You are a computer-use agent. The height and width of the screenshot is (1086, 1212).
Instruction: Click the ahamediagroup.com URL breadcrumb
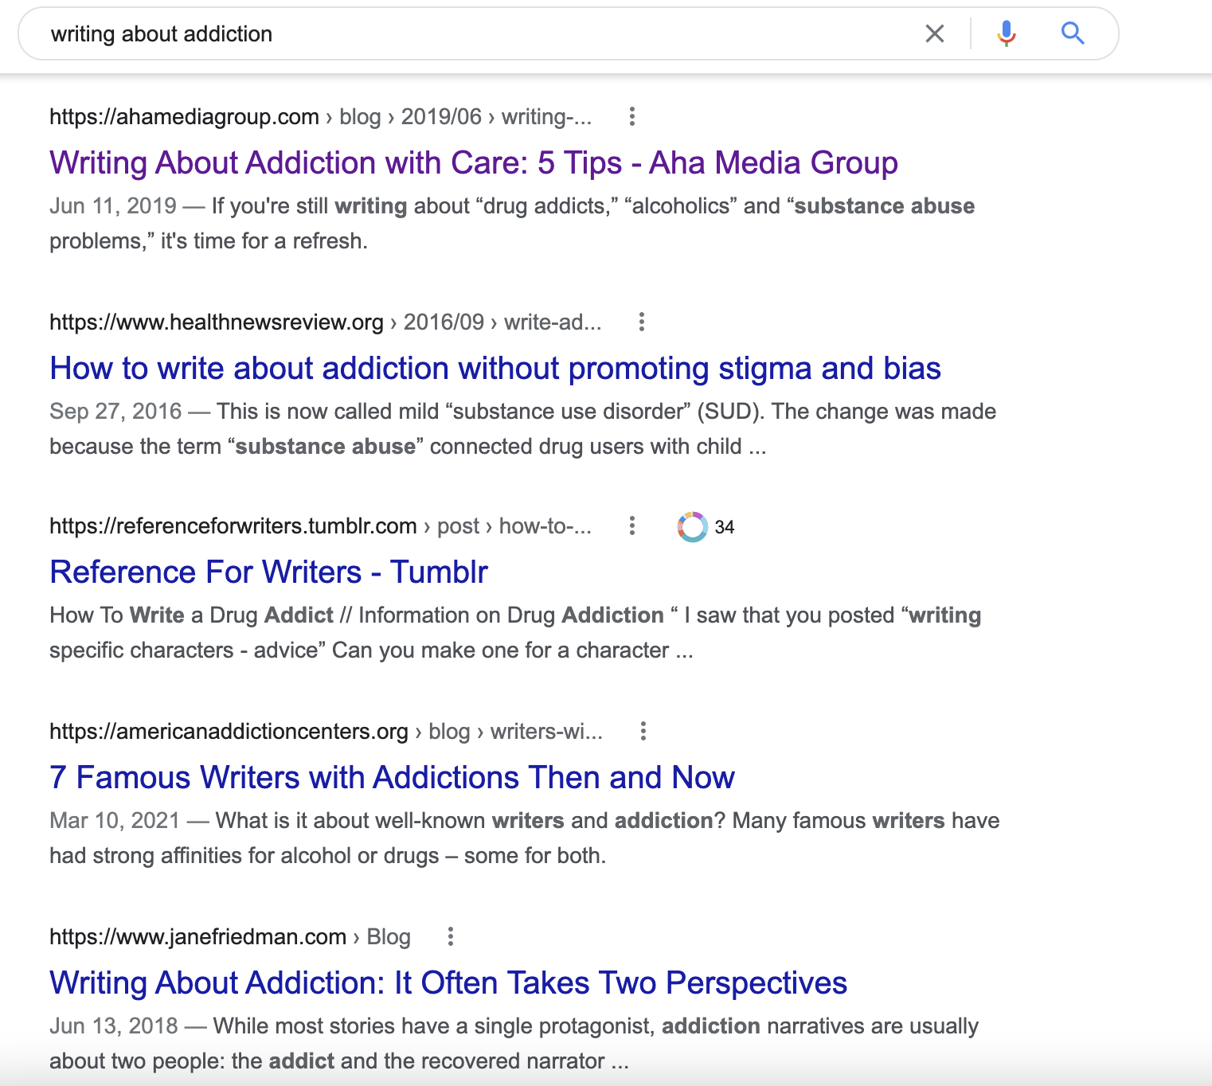(320, 117)
